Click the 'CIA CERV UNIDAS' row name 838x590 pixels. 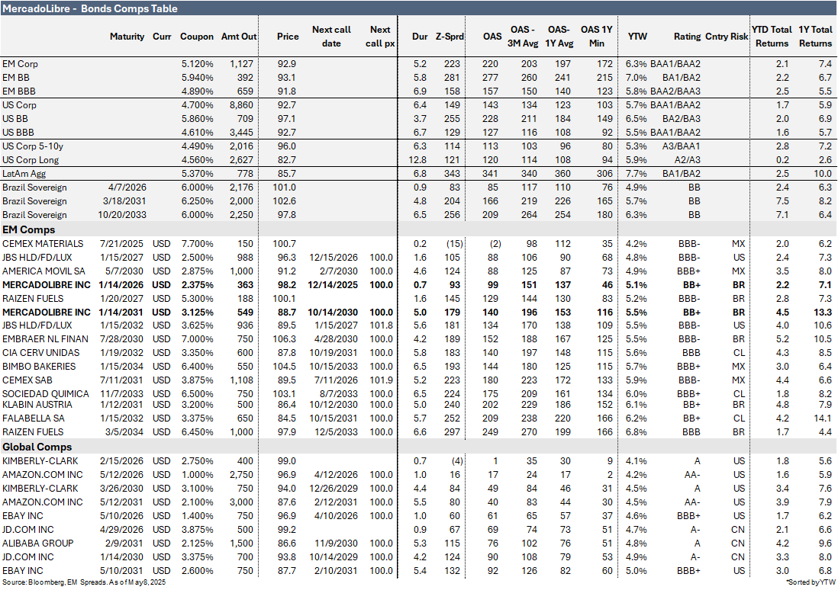(40, 353)
